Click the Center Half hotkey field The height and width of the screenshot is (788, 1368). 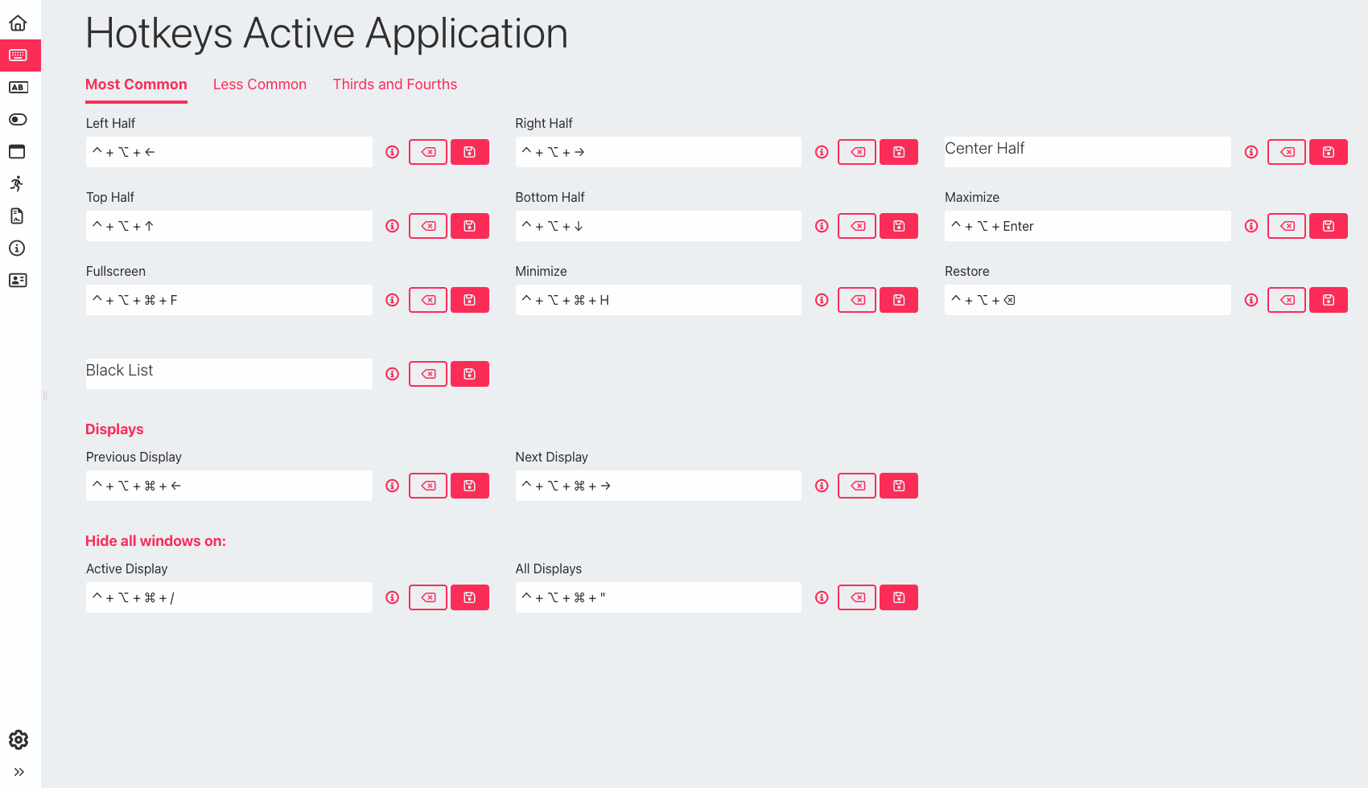click(x=1088, y=152)
